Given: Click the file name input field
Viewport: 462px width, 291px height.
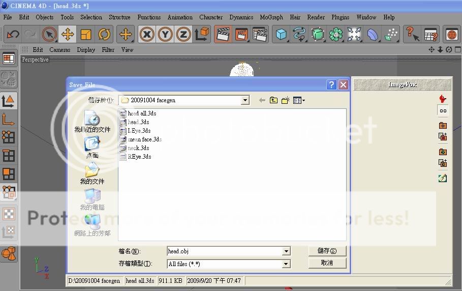Looking at the screenshot, I should (224, 251).
